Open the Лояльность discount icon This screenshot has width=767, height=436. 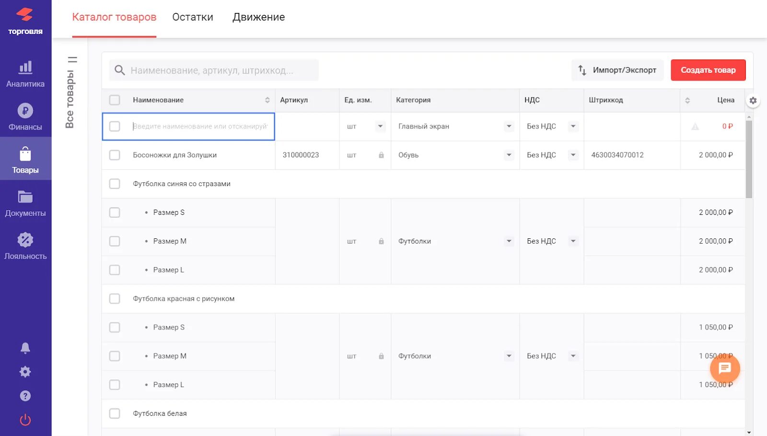click(x=25, y=240)
